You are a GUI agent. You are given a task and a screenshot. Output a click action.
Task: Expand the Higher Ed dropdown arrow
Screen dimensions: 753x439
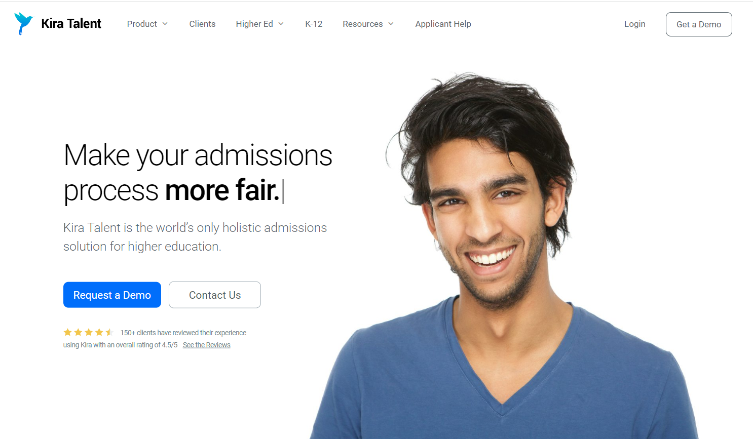click(x=281, y=24)
